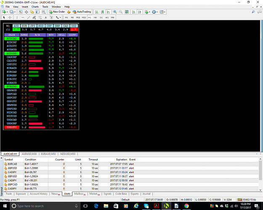The image size is (263, 210).
Task: Tile chart windows icon
Action: 127,12
